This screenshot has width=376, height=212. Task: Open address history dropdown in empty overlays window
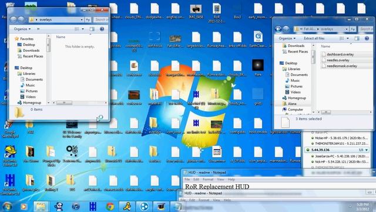(82, 19)
